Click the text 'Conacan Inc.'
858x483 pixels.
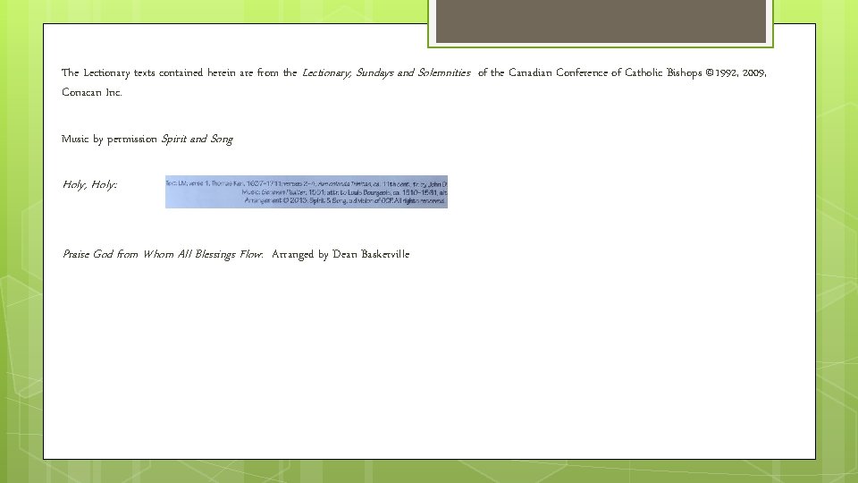click(x=91, y=92)
